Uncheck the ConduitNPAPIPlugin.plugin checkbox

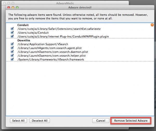(x=12, y=36)
